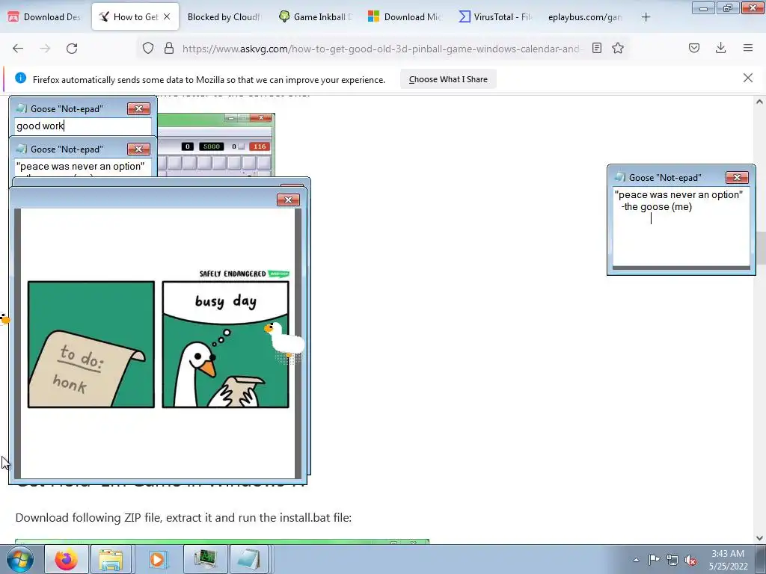Open a new browser tab
Viewport: 766px width, 574px height.
[x=646, y=17]
